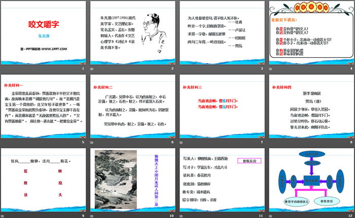The height and width of the screenshot is (218, 355).
Task: Select slide 11 with the pink bordered box
Action: pos(222,180)
